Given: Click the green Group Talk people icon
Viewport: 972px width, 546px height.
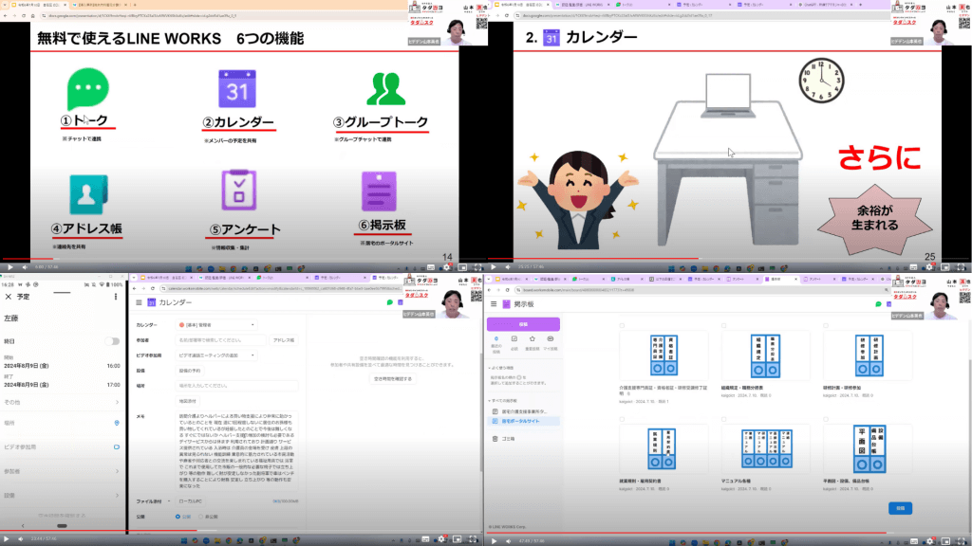Looking at the screenshot, I should coord(385,89).
